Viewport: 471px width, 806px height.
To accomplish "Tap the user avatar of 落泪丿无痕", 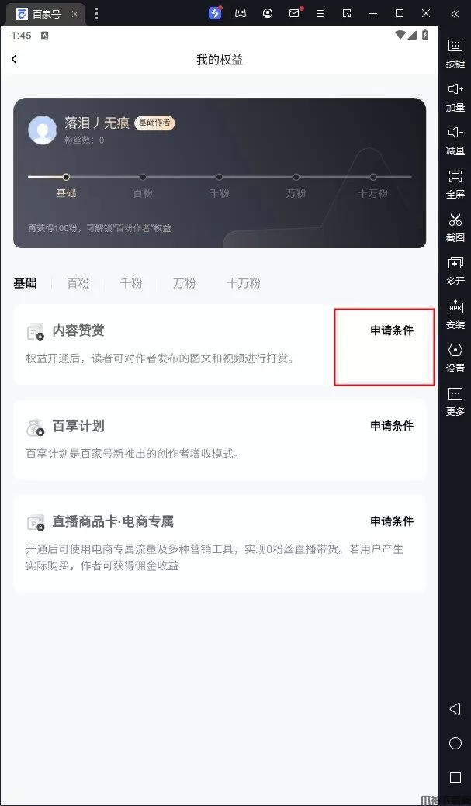I will click(x=42, y=130).
